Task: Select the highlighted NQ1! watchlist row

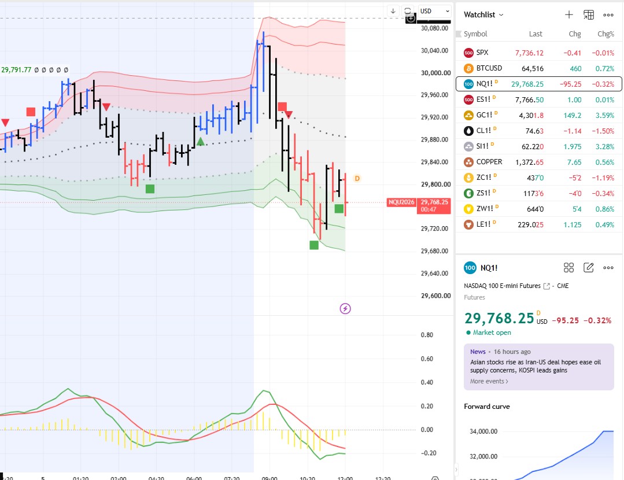Action: tap(539, 84)
